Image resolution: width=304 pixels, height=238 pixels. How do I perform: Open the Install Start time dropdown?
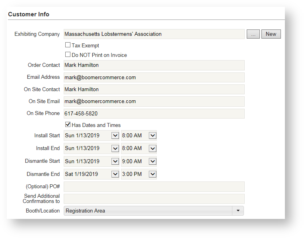[x=152, y=136]
